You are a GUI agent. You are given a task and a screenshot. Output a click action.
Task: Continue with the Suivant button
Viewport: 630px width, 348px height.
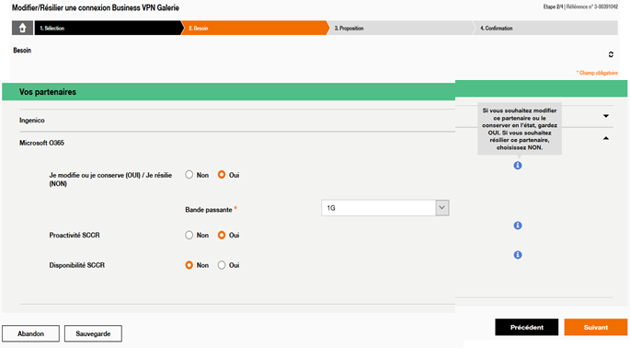596,327
